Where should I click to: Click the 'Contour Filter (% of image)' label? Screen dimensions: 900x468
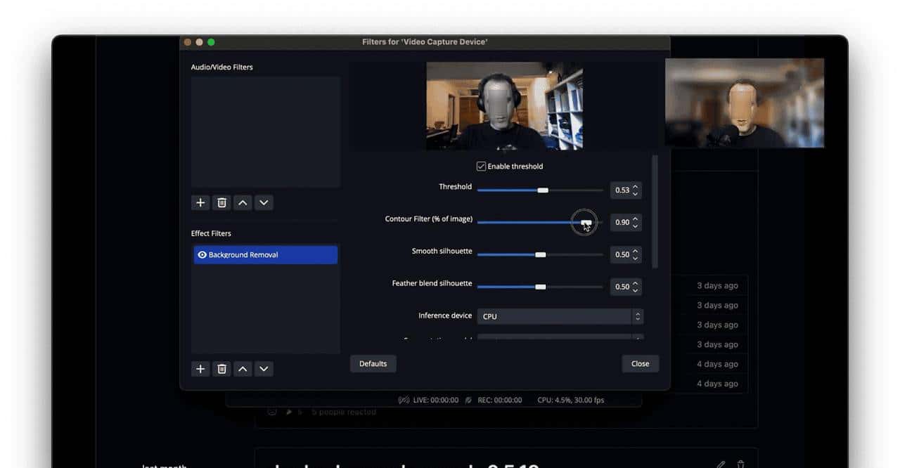pyautogui.click(x=429, y=219)
